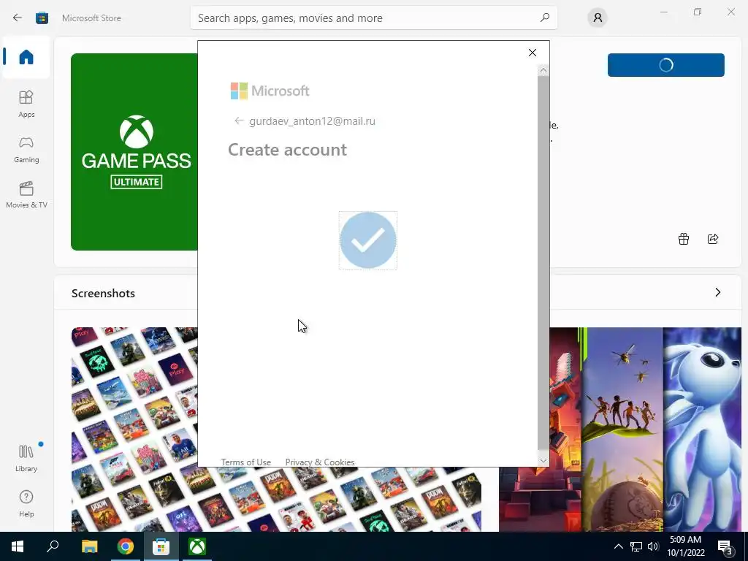Open the Home sidebar section
Viewport: 748px width, 561px height.
[x=26, y=57]
